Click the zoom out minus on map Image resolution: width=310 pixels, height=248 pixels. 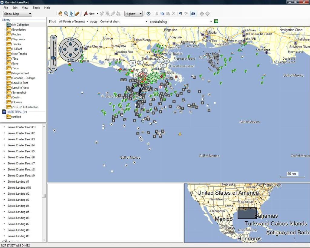click(x=54, y=68)
